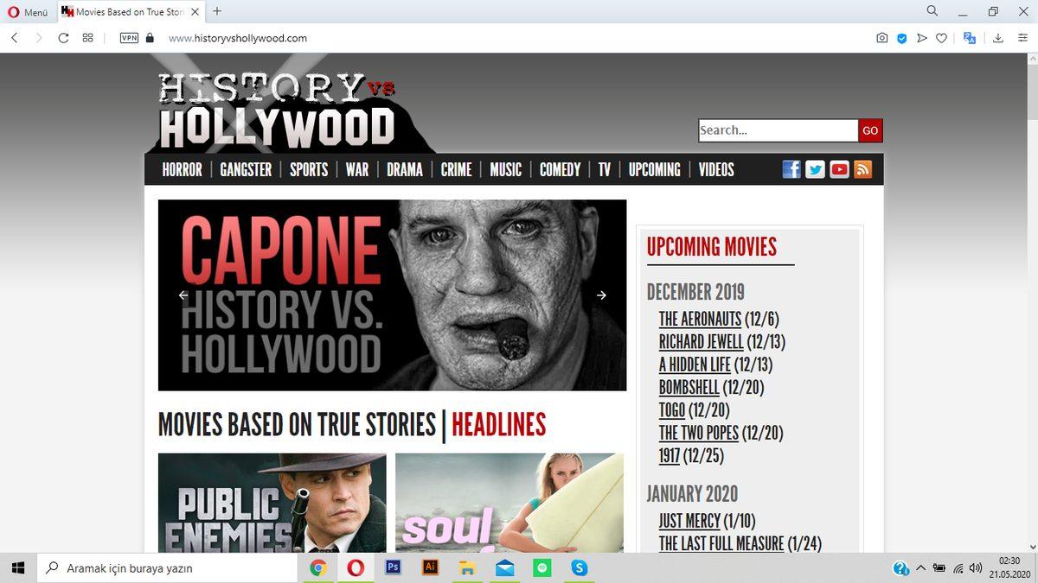The image size is (1038, 583).
Task: Reload the page with the refresh icon
Action: click(x=63, y=38)
